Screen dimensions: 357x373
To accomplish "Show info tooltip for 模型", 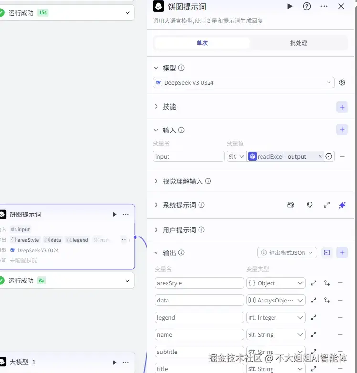I will [181, 68].
